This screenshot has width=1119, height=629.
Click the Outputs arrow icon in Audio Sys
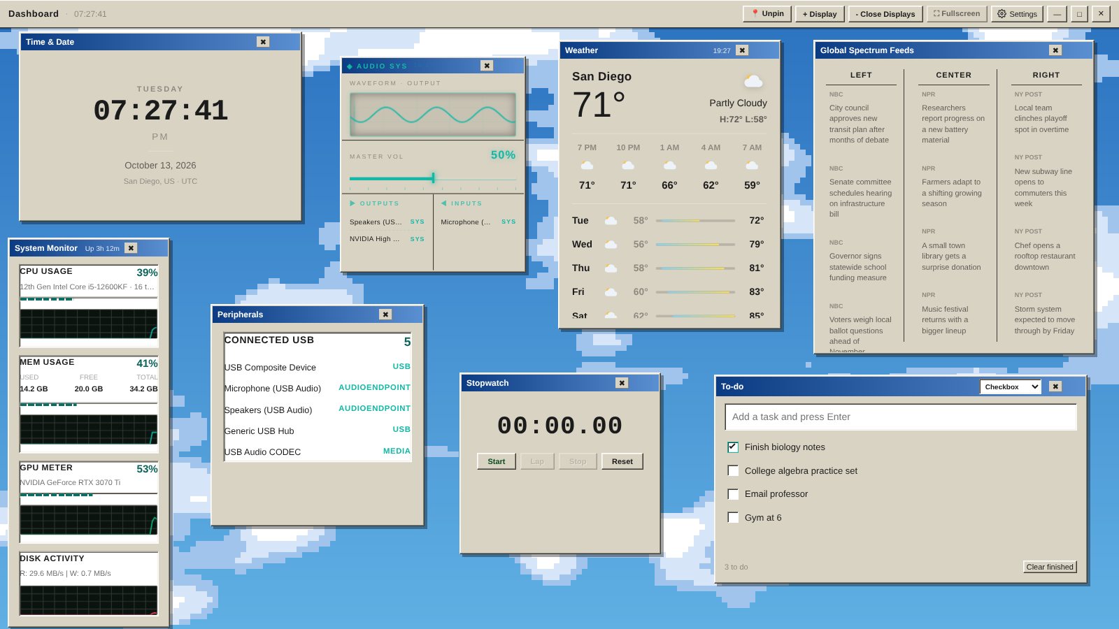352,203
